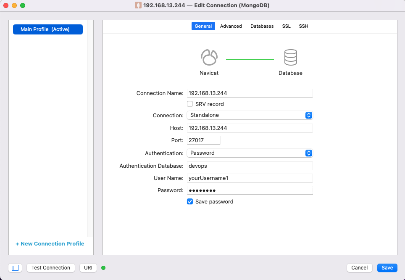Open the SSL tab
405x280 pixels.
(286, 26)
